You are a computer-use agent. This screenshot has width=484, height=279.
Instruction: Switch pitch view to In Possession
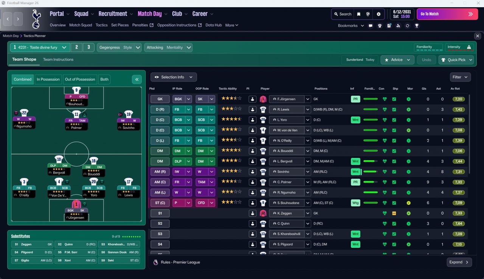pos(48,79)
